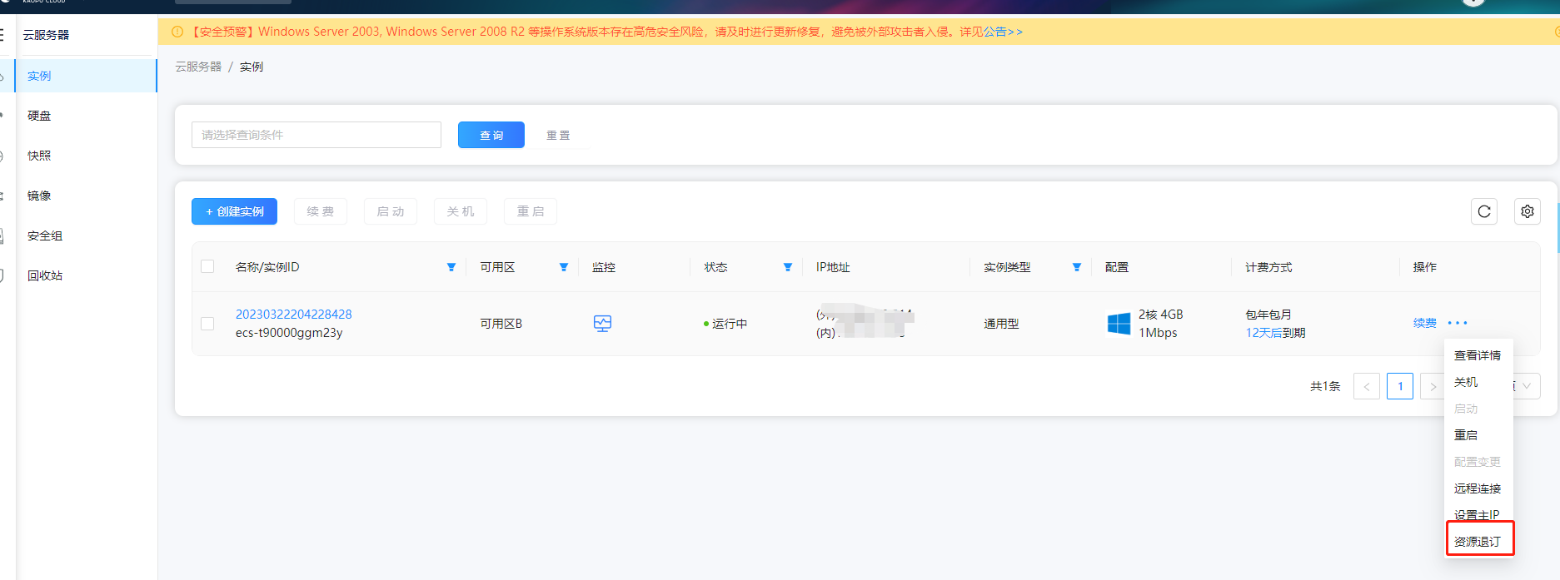This screenshot has height=580, width=1560.
Task: Click the 续费 toolbar button
Action: tap(321, 211)
